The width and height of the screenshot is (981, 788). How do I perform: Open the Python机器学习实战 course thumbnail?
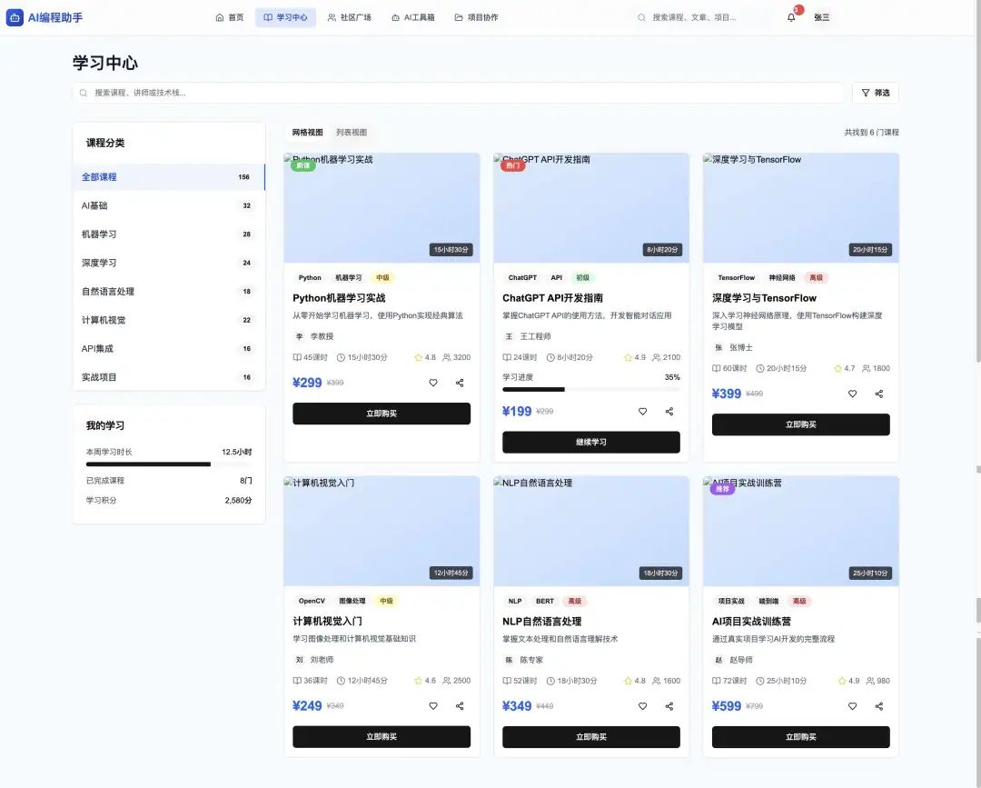pos(381,208)
